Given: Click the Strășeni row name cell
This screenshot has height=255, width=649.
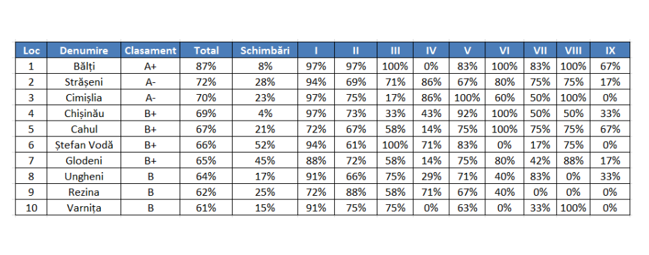Looking at the screenshot, I should pyautogui.click(x=84, y=82).
